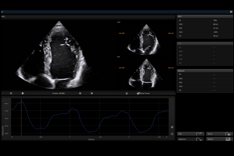
Task: Uncheck the Show Track checkbox
Action: [138, 93]
